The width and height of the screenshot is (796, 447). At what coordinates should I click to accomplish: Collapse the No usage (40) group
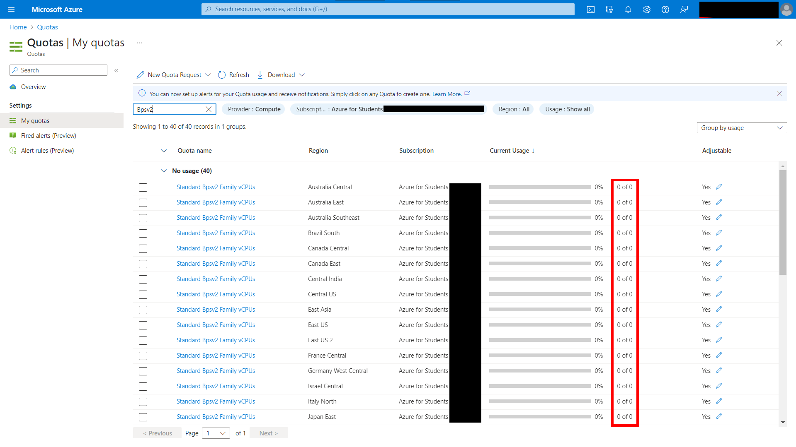click(164, 171)
